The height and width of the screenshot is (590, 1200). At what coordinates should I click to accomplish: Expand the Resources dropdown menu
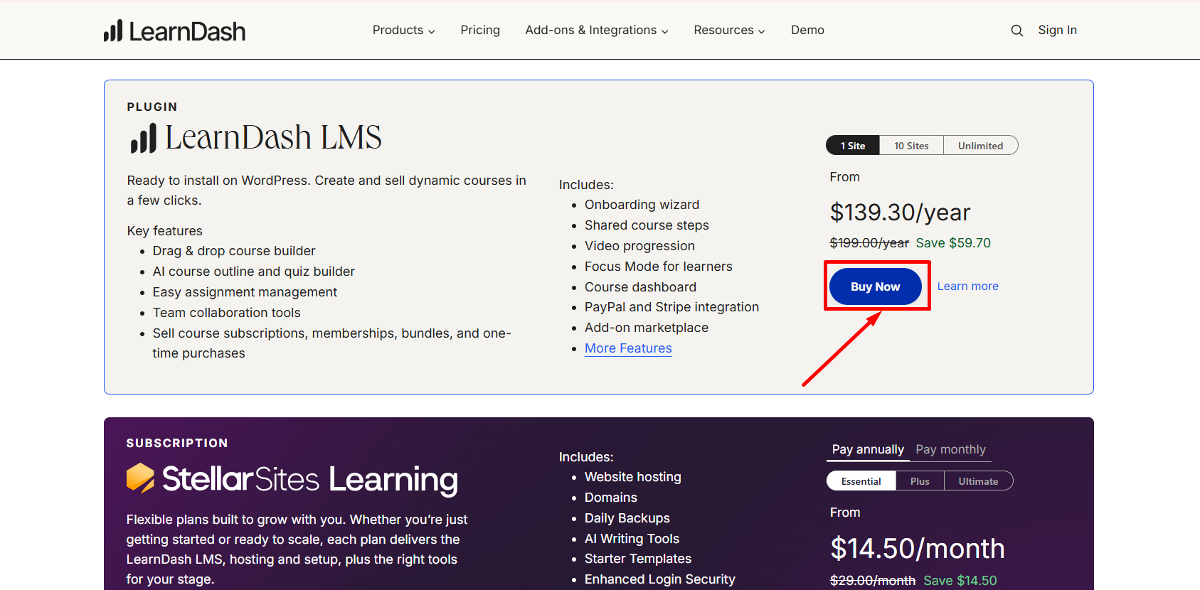(x=729, y=30)
